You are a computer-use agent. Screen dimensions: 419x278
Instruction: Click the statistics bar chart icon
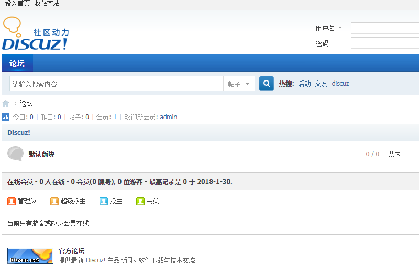click(6, 117)
